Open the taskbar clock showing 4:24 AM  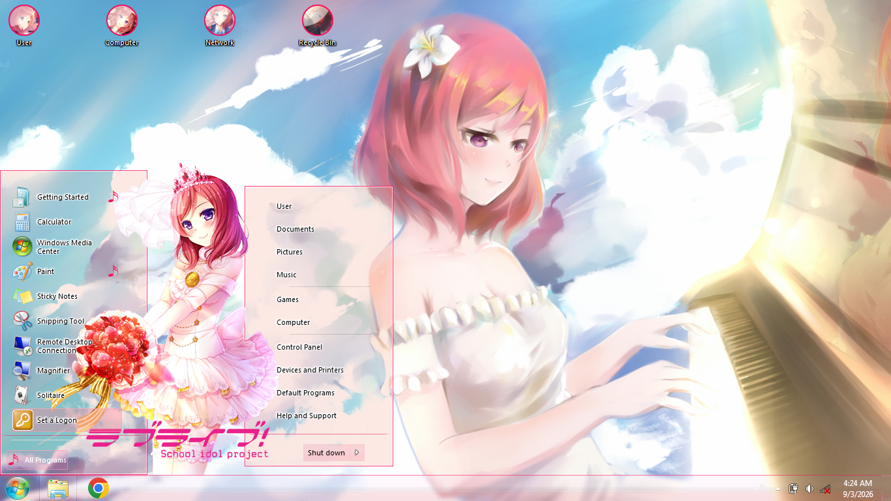coord(858,489)
